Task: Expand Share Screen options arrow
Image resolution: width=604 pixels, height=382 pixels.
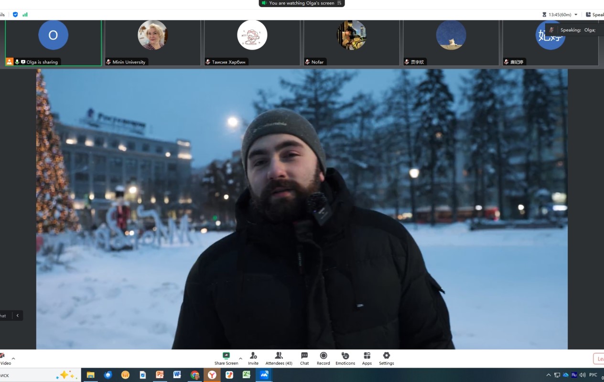Action: [x=240, y=358]
